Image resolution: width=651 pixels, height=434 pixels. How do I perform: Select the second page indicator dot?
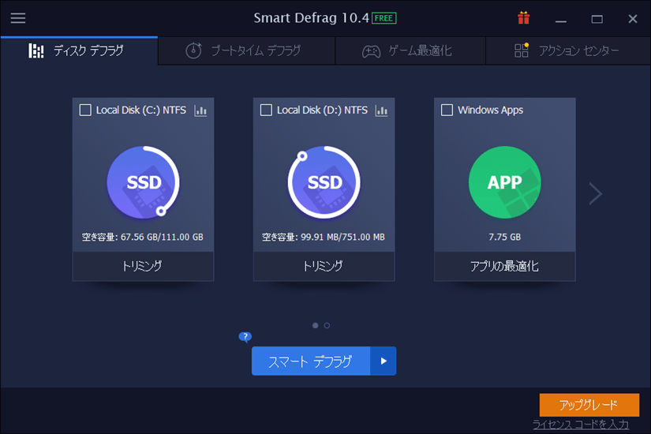[x=327, y=326]
